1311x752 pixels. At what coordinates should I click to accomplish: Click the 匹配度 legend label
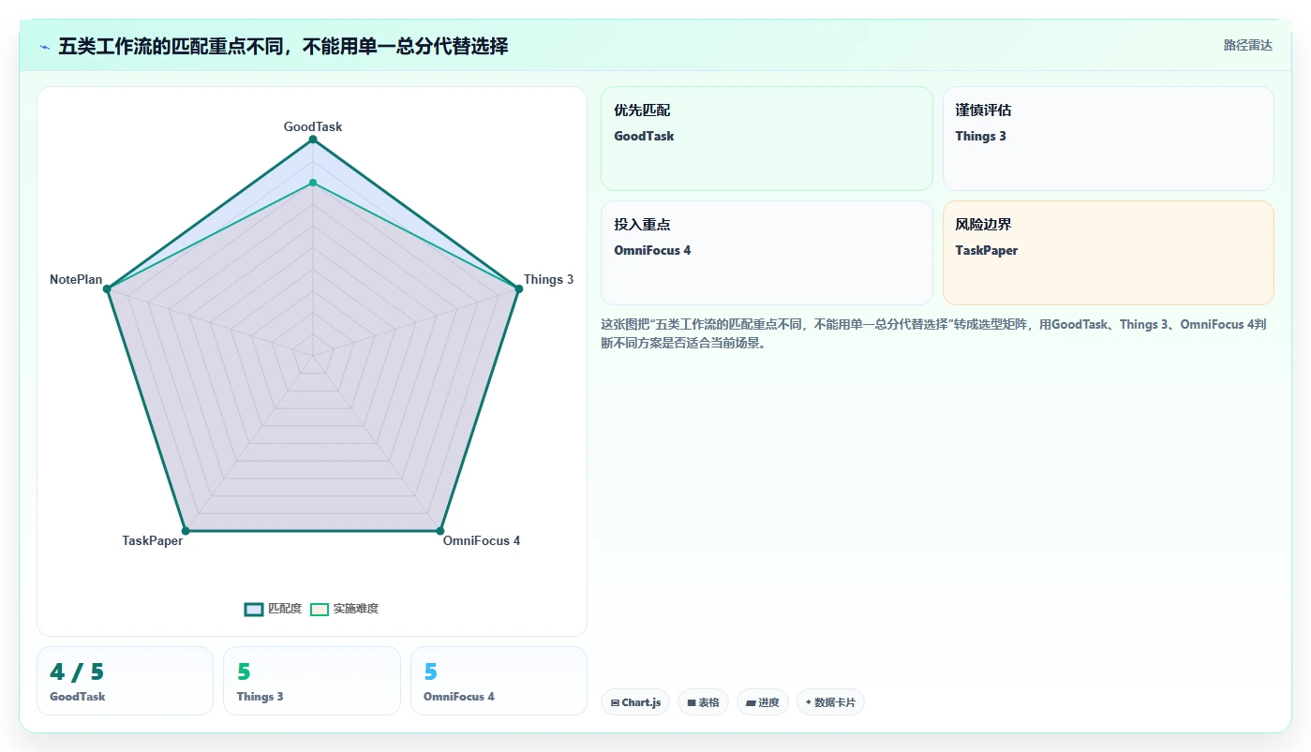(x=285, y=609)
